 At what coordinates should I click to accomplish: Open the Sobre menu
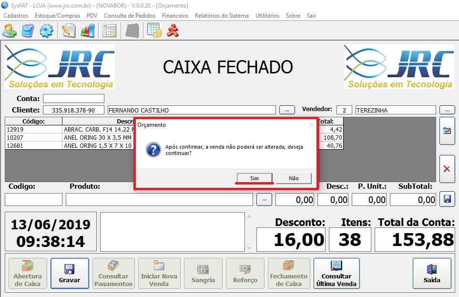[293, 16]
